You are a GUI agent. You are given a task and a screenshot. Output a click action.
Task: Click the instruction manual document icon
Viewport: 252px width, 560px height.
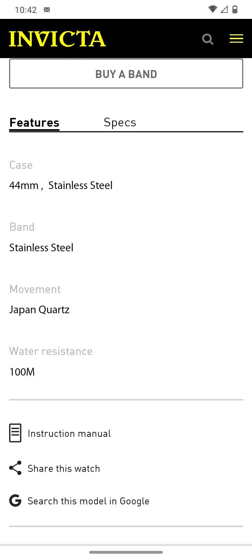pyautogui.click(x=15, y=433)
